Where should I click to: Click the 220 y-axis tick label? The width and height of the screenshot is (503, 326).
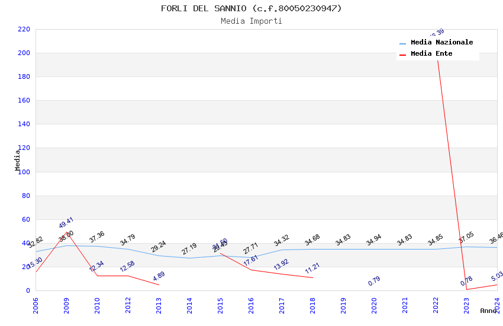click(x=24, y=29)
